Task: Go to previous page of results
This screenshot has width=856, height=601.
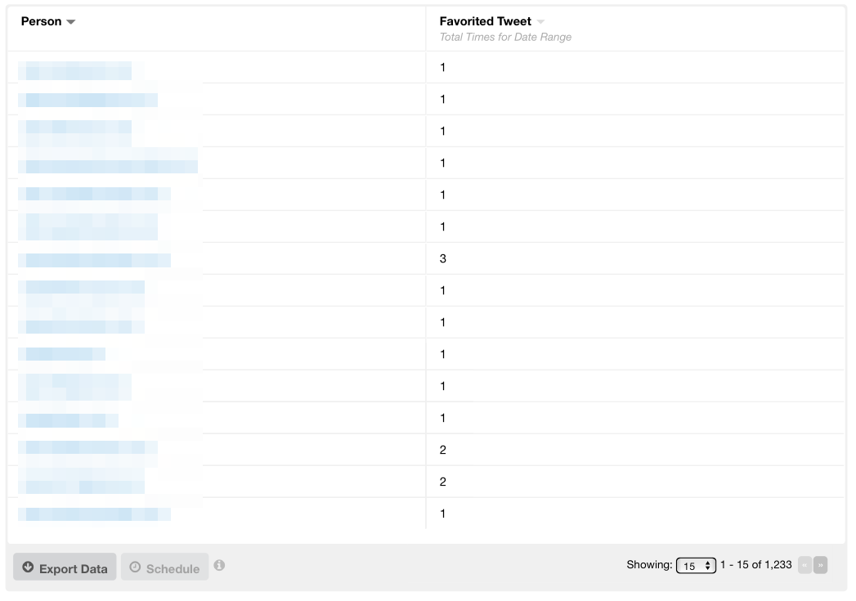Action: coord(804,565)
